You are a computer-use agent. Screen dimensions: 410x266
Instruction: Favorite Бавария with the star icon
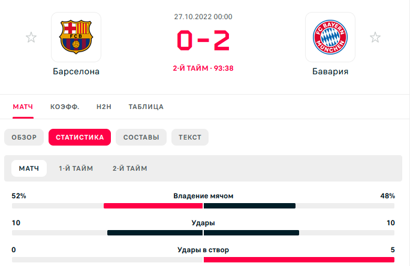coord(375,37)
